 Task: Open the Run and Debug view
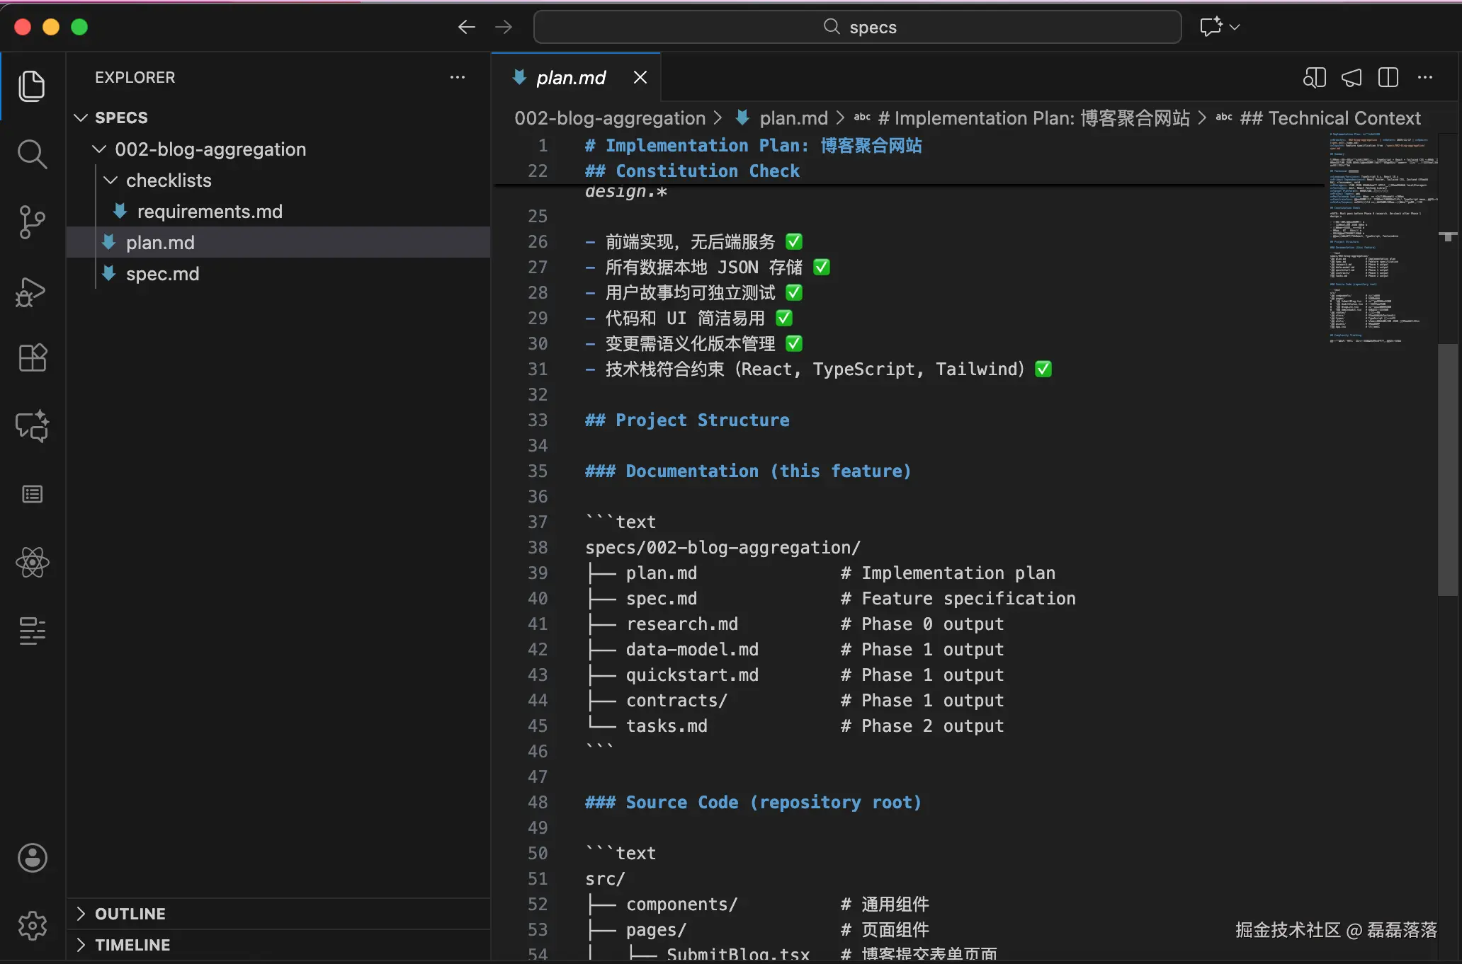click(x=32, y=291)
